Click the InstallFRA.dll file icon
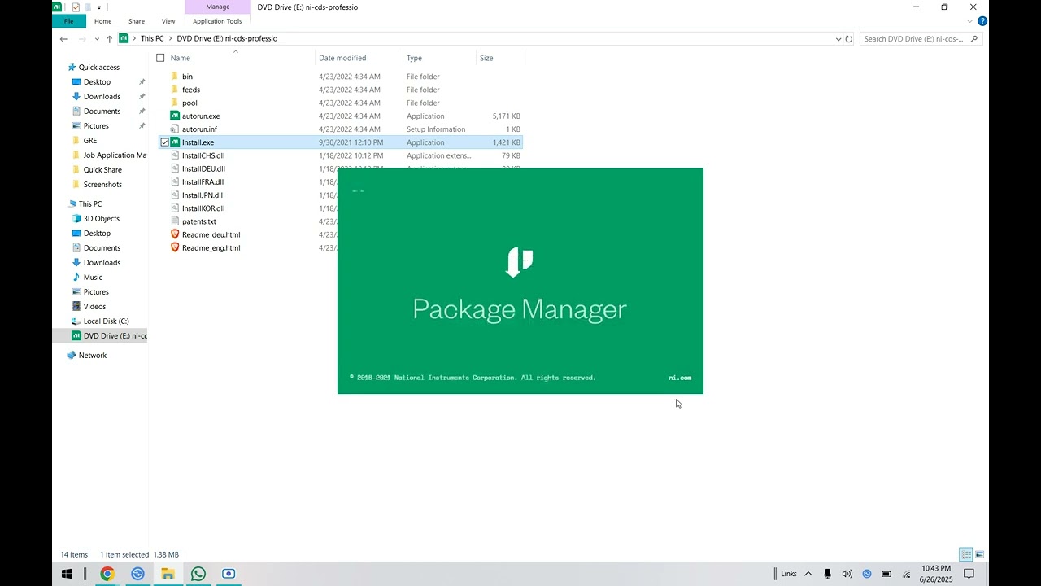 coord(174,181)
